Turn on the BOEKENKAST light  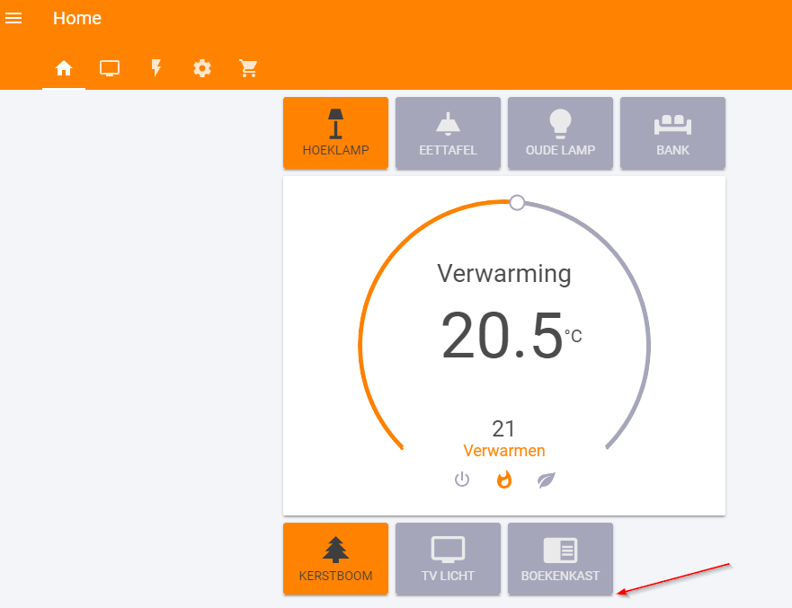pyautogui.click(x=560, y=559)
